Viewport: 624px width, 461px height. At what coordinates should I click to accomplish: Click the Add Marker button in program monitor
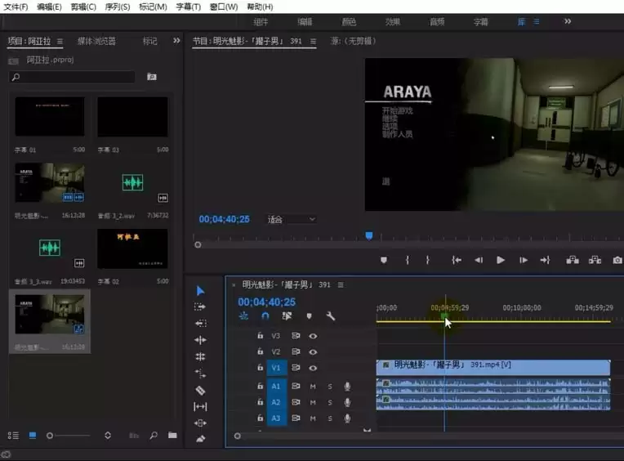click(384, 260)
